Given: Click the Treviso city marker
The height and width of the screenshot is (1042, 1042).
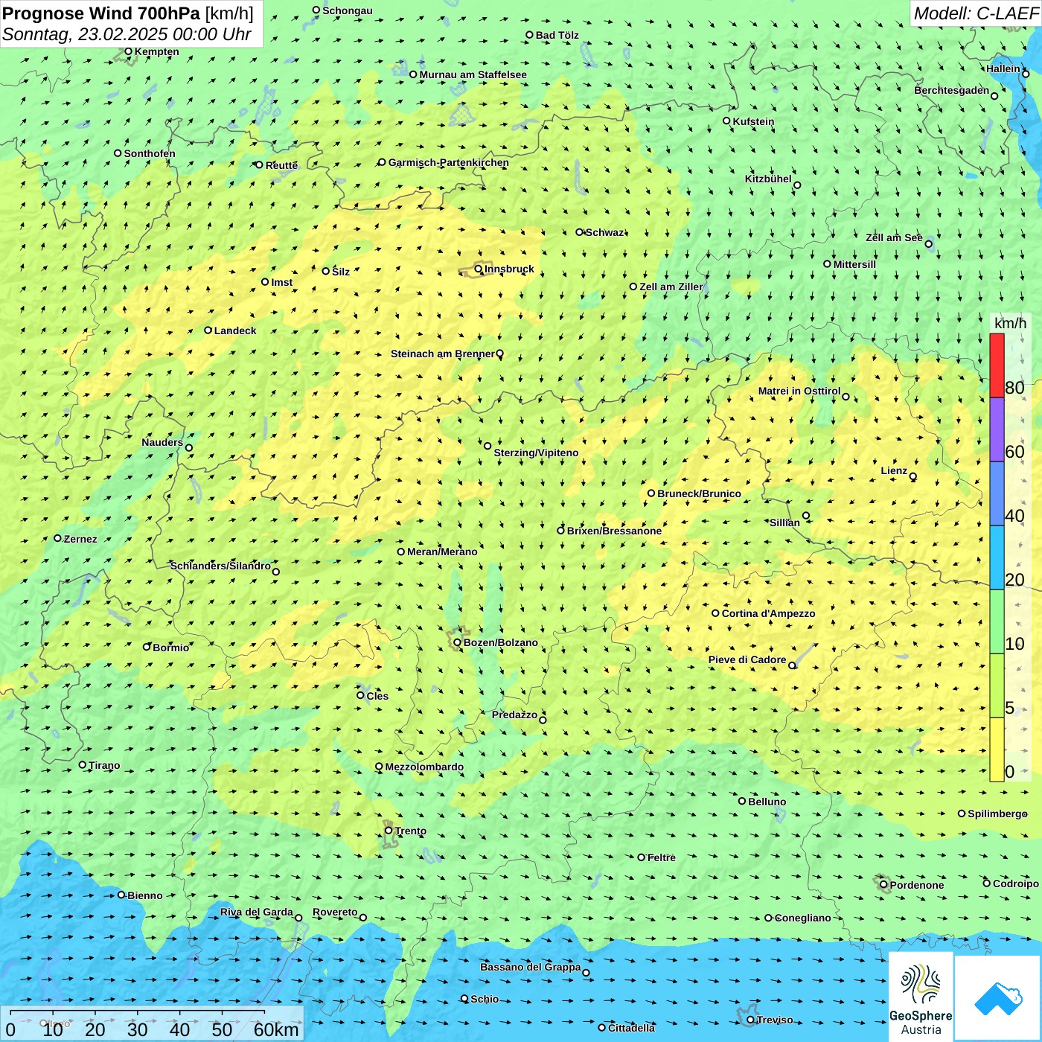Looking at the screenshot, I should point(750,1020).
